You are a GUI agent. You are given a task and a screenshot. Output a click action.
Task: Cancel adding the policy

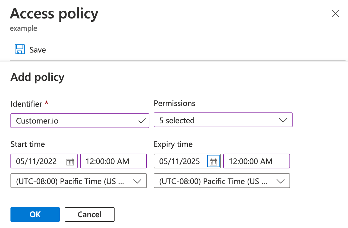click(89, 214)
